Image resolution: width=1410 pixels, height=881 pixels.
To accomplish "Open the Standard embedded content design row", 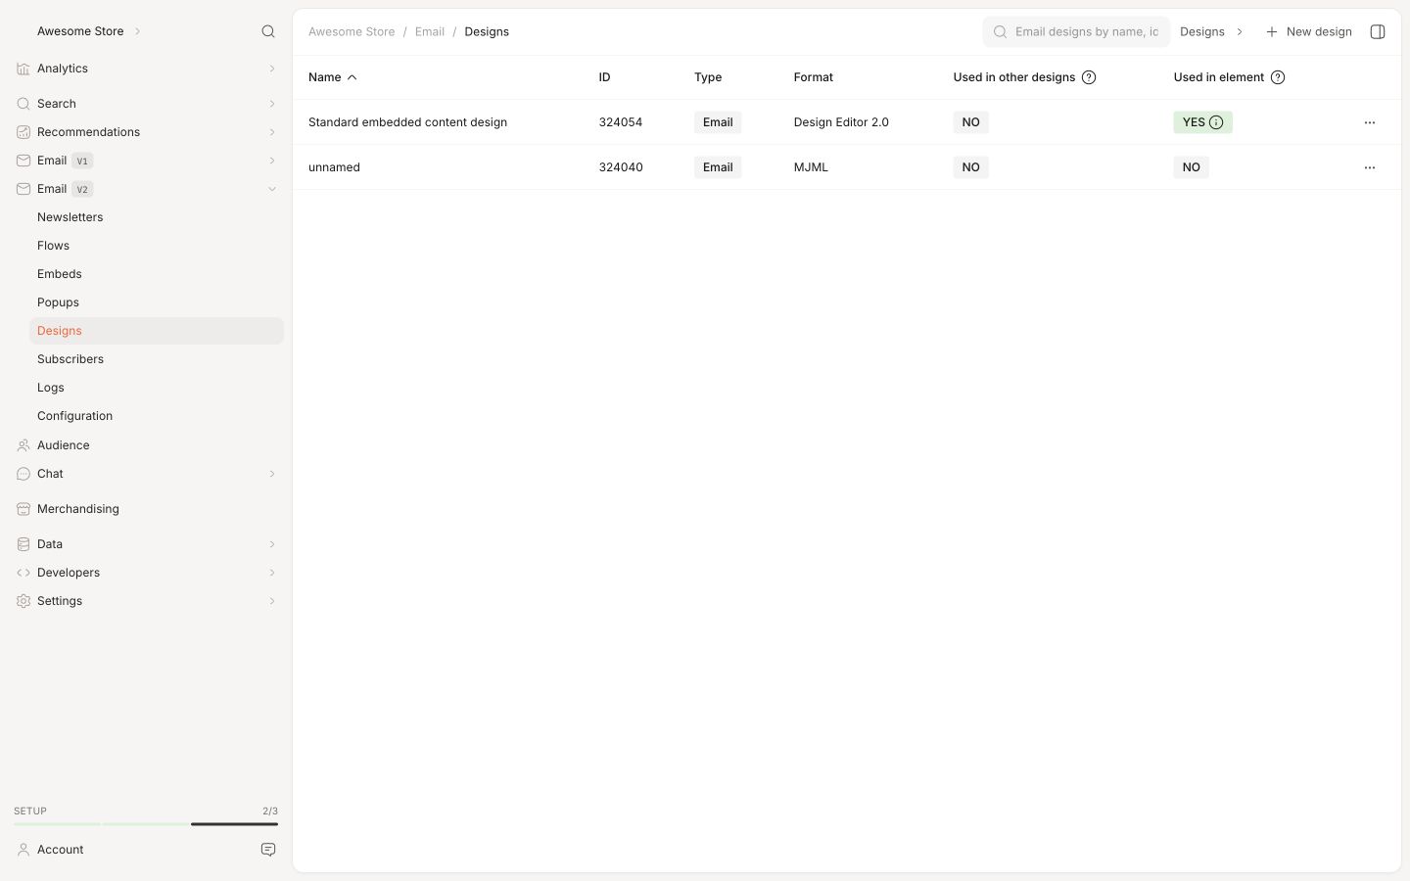I will pos(847,122).
